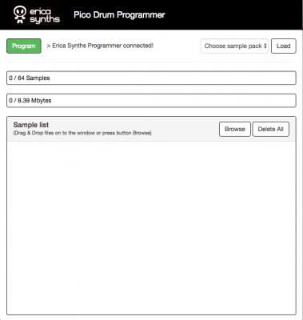
Task: Click the Load button
Action: click(284, 46)
